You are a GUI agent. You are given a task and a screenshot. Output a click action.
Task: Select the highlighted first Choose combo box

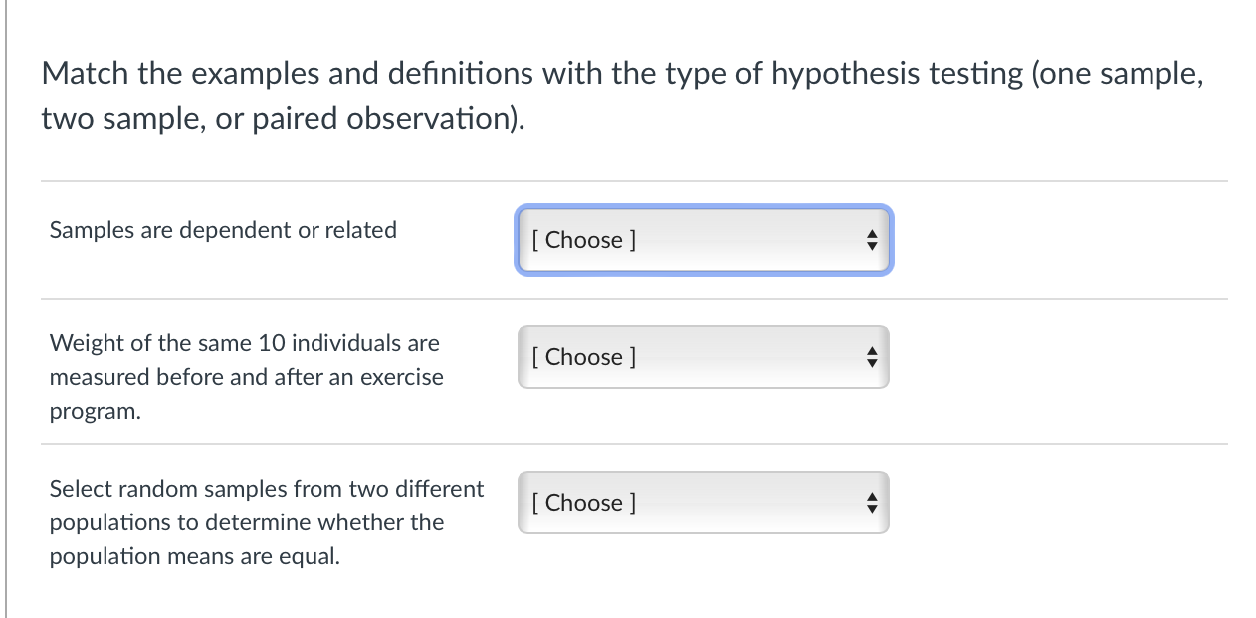click(x=704, y=240)
